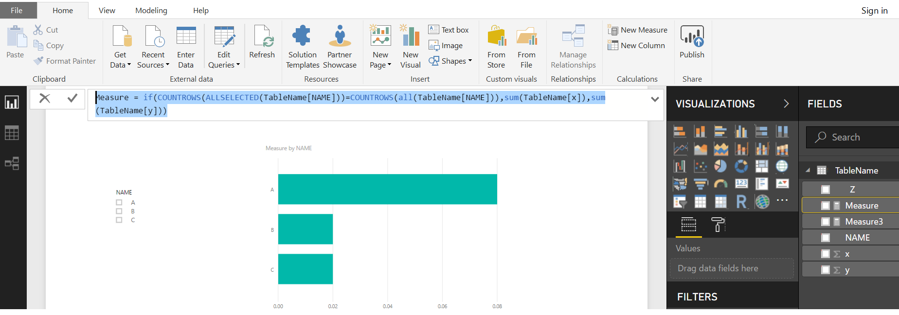Viewport: 899px width, 315px height.
Task: Click the DAX formula editor text
Action: click(350, 104)
